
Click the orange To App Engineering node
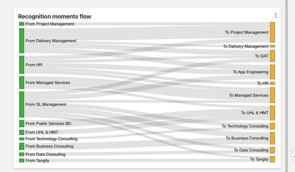point(273,72)
